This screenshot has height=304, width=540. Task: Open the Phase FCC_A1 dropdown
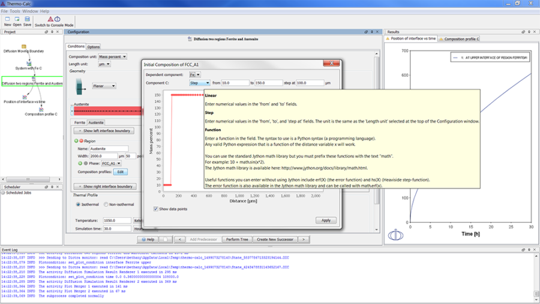pos(111,163)
